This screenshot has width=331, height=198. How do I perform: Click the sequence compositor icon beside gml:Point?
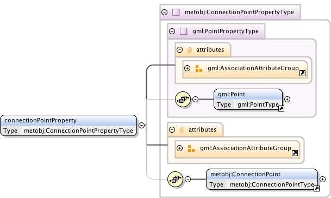coord(183,99)
